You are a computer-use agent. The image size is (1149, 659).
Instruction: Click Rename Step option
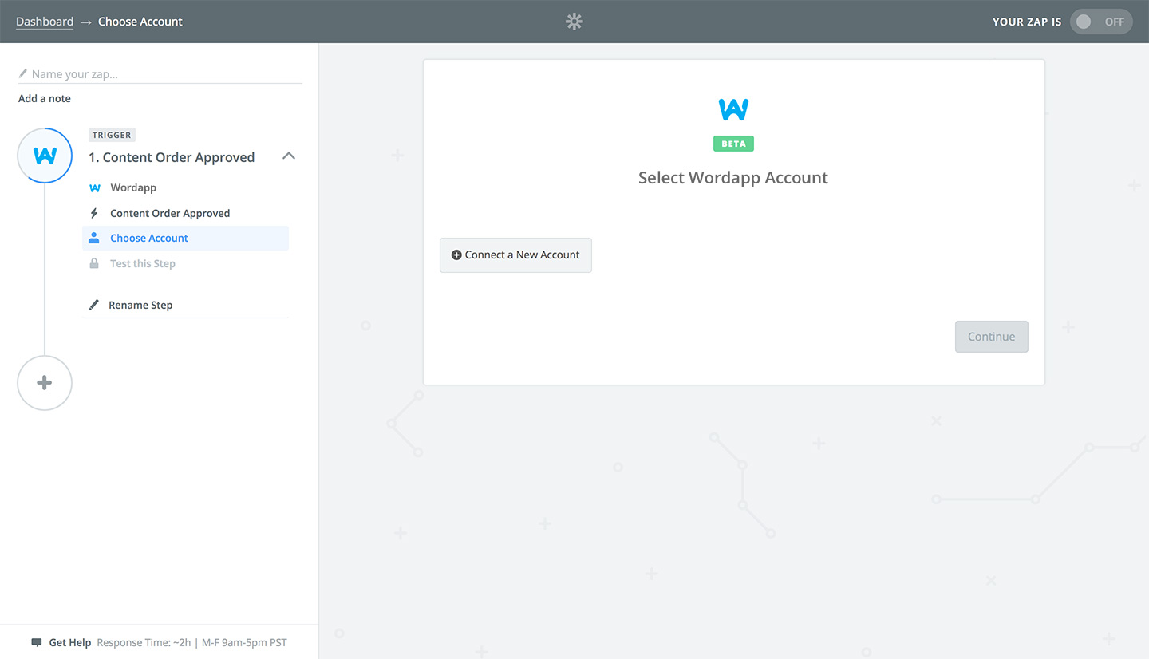tap(140, 305)
